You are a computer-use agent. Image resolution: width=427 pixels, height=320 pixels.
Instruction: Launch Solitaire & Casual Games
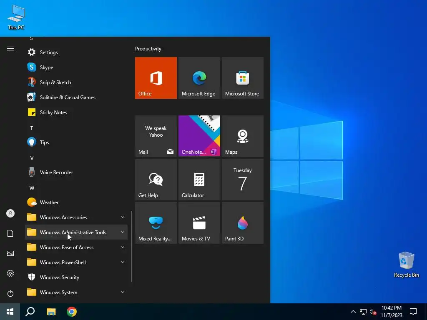click(76, 97)
